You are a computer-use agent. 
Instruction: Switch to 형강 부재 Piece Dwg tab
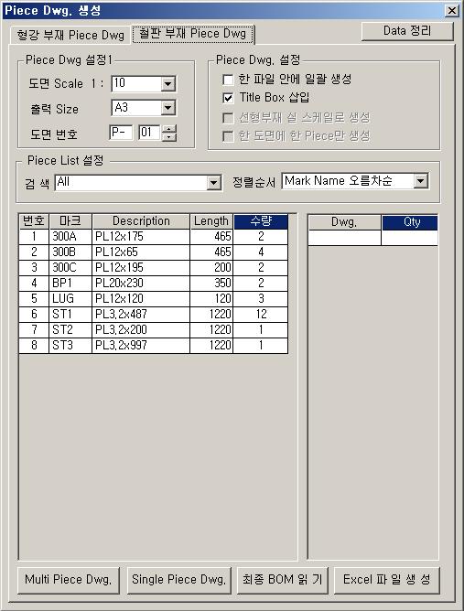pos(70,36)
